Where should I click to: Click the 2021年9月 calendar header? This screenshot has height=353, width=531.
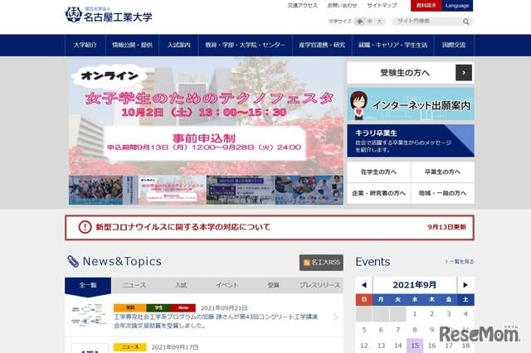(x=415, y=285)
